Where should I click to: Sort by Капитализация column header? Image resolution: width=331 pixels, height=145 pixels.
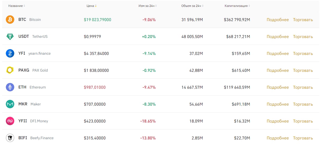click(237, 6)
